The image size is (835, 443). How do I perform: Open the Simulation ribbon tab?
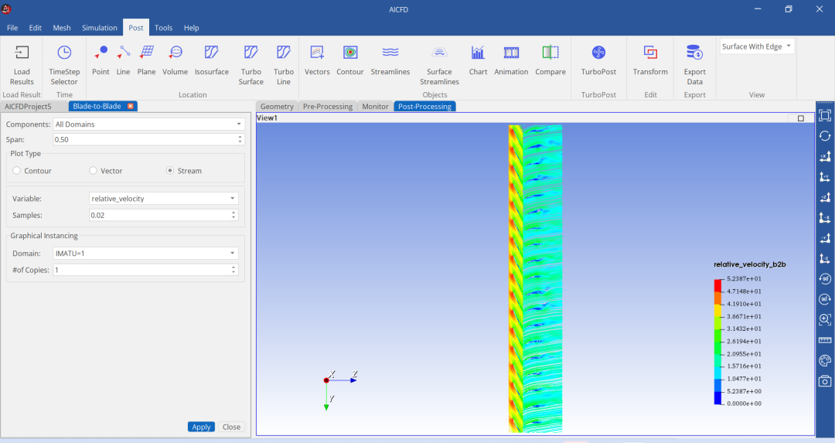click(x=100, y=28)
